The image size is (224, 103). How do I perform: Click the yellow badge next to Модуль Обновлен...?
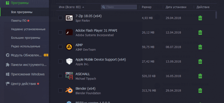click(x=46, y=55)
